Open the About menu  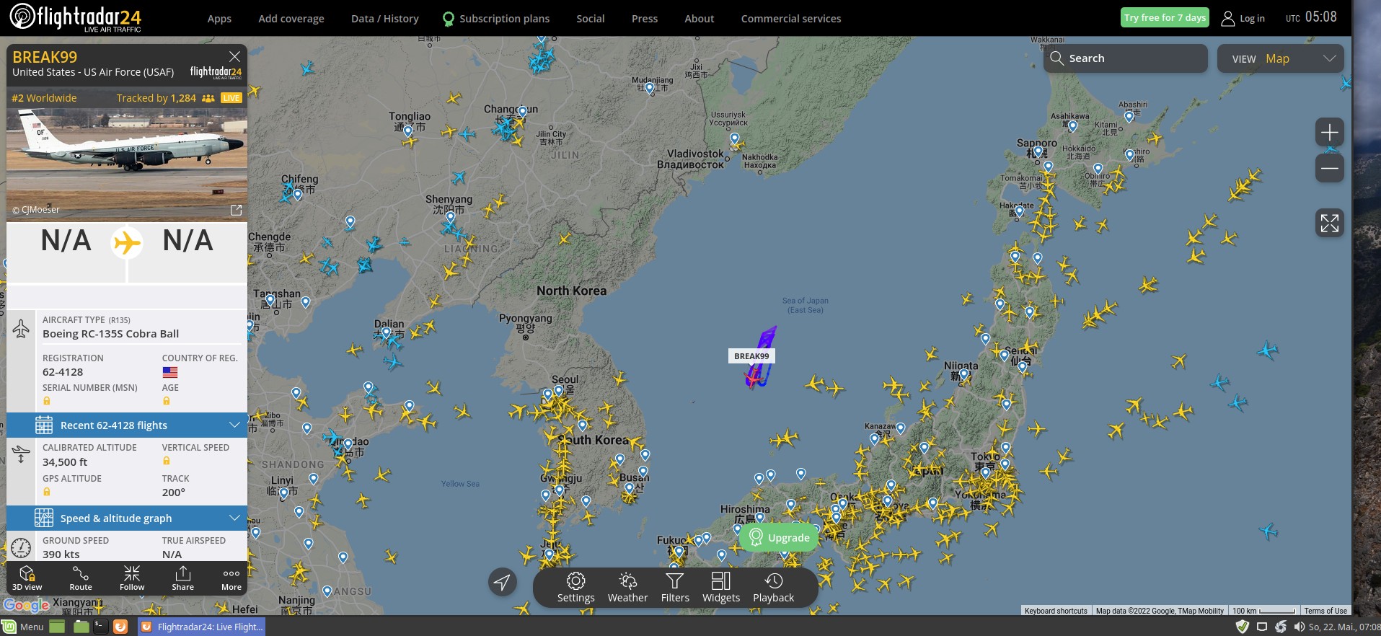pos(700,19)
